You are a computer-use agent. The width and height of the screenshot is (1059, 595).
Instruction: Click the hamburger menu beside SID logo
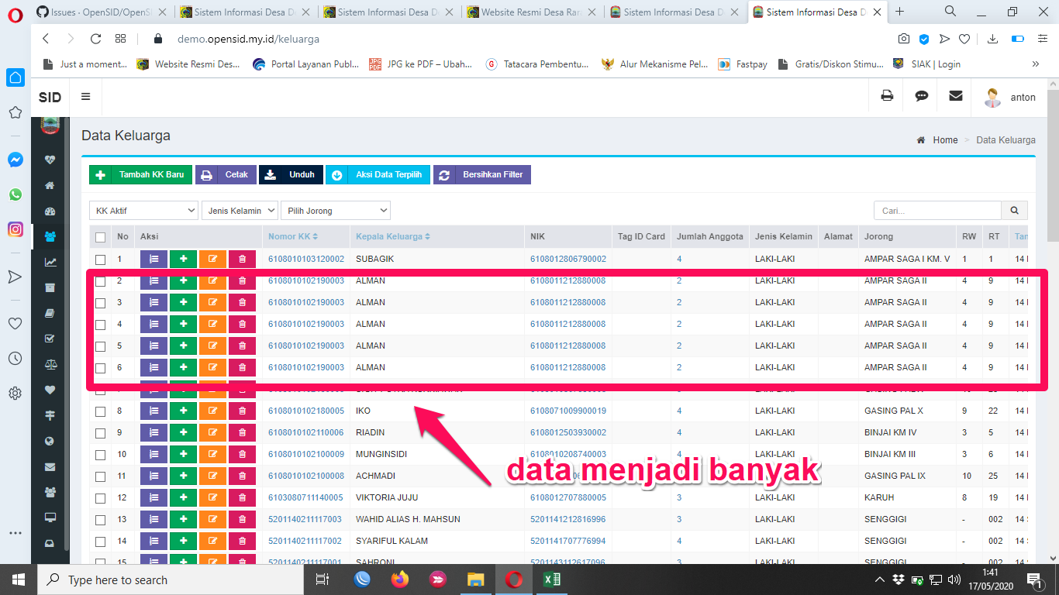[x=85, y=96]
